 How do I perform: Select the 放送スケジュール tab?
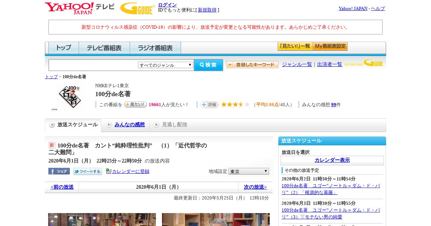(73, 125)
